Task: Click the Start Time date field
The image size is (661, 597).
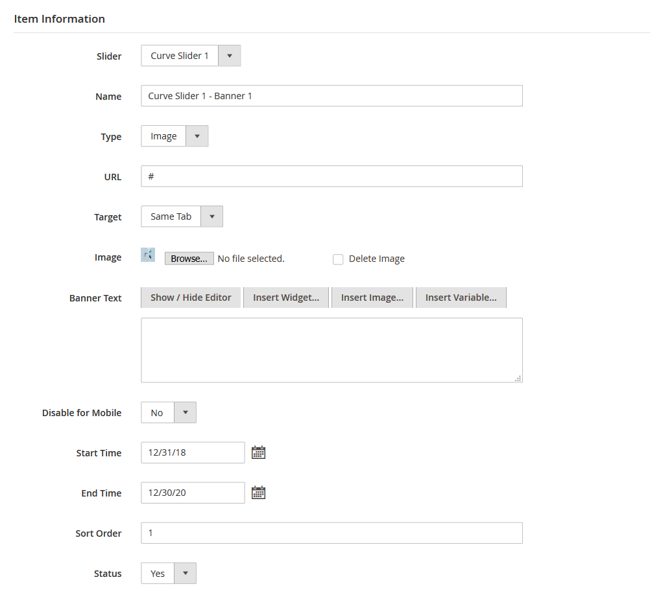Action: [193, 452]
